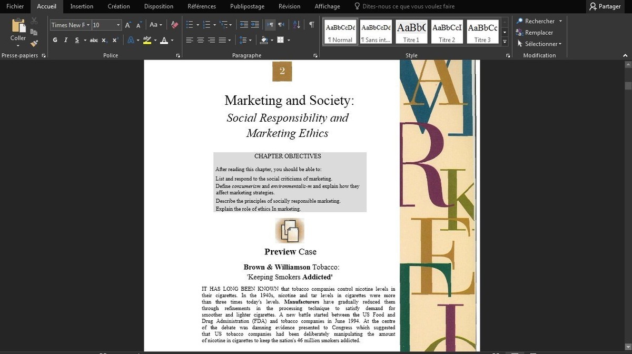Click the Rechercher button

pos(535,21)
